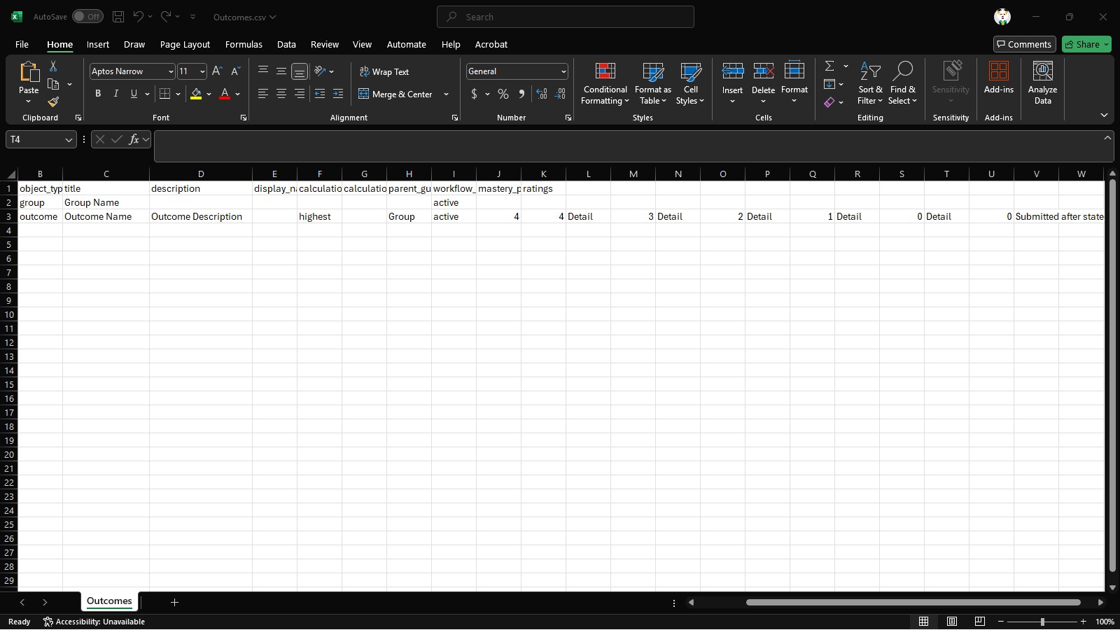The image size is (1120, 630).
Task: Click the Percent Style icon
Action: point(503,94)
